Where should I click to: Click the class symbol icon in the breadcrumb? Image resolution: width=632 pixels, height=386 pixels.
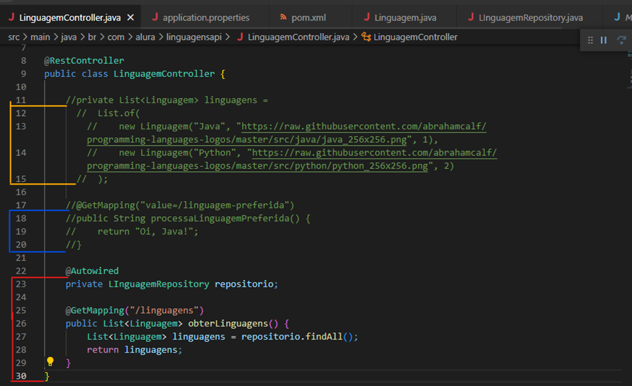pyautogui.click(x=366, y=37)
